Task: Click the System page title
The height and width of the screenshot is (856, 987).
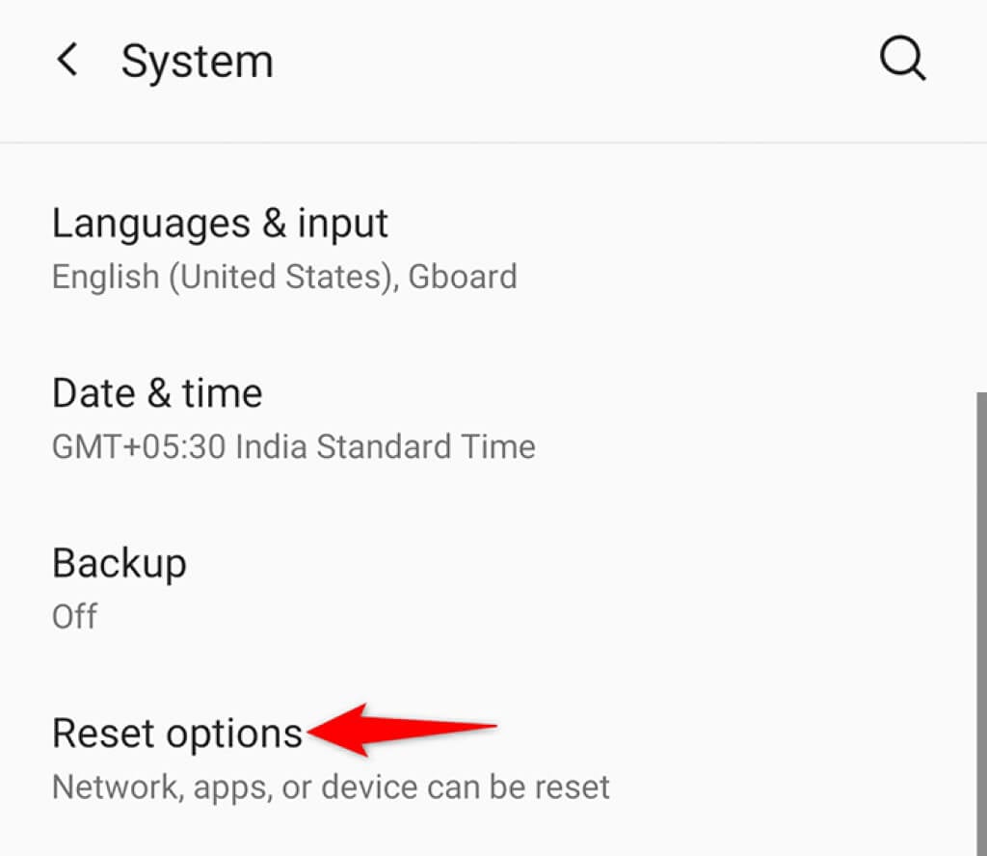Action: (197, 62)
